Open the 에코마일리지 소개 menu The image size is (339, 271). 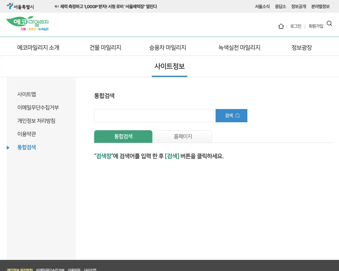click(x=38, y=47)
